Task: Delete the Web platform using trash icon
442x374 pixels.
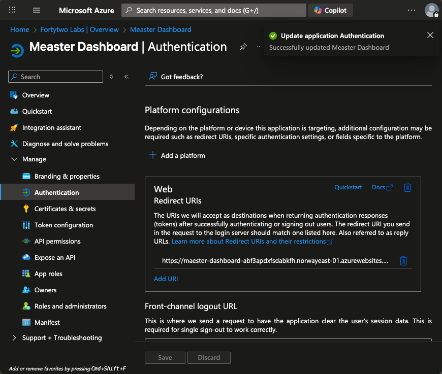Action: 407,187
